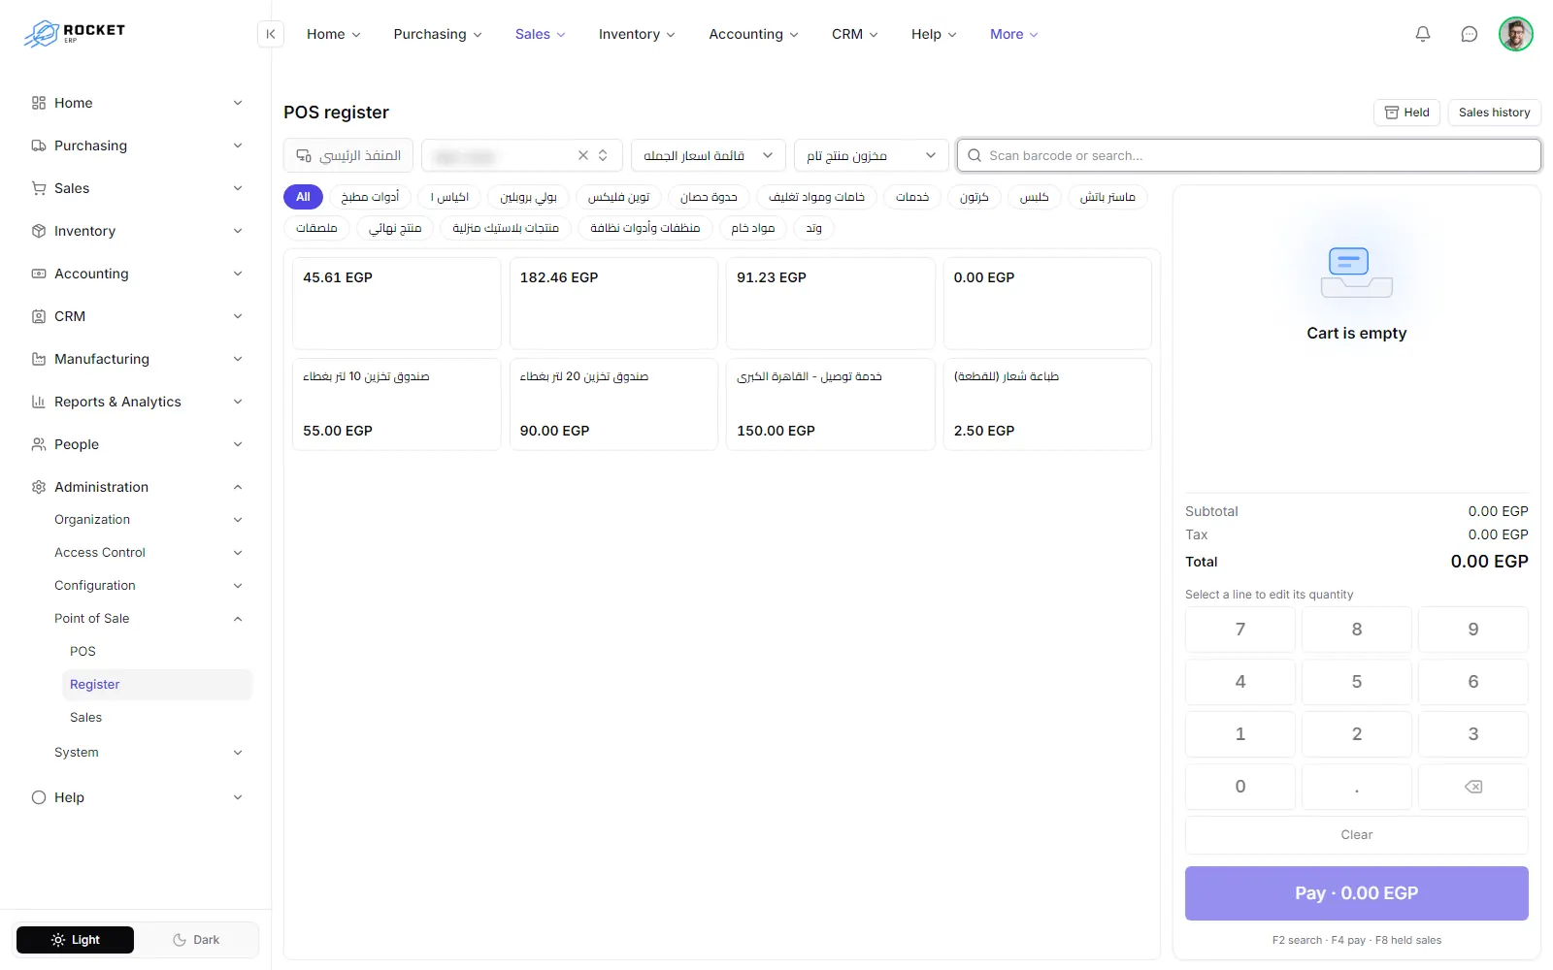The width and height of the screenshot is (1553, 970).
Task: Open Configuration under Administration
Action: [x=149, y=586]
